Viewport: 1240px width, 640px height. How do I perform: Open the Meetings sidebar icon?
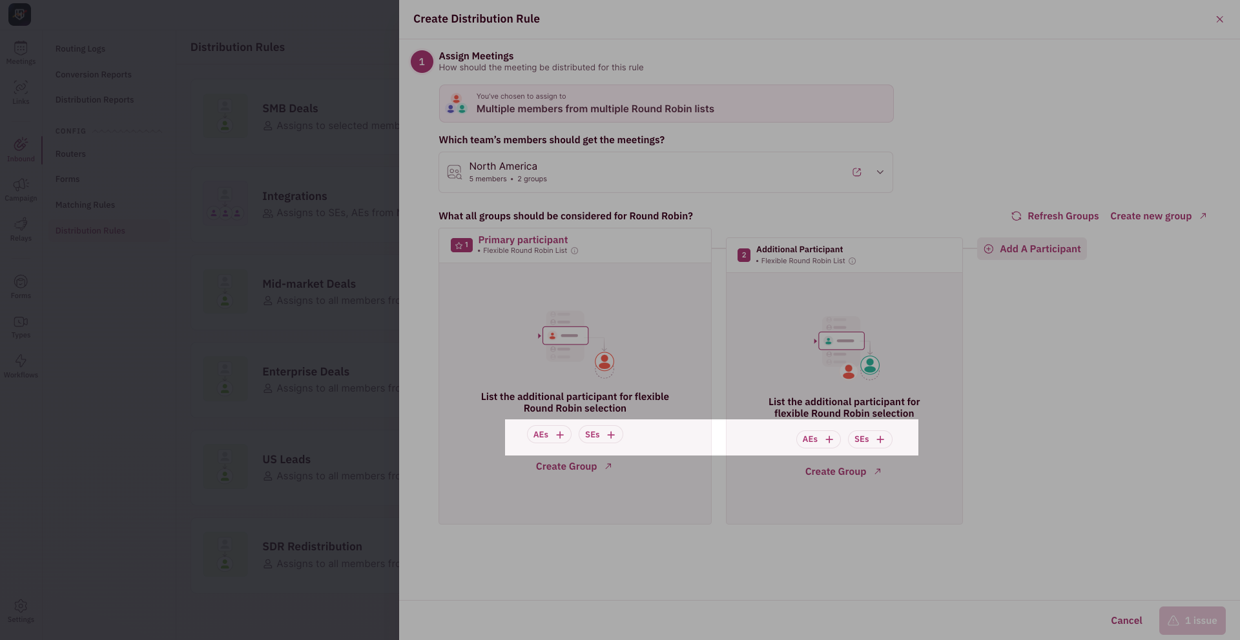(21, 53)
